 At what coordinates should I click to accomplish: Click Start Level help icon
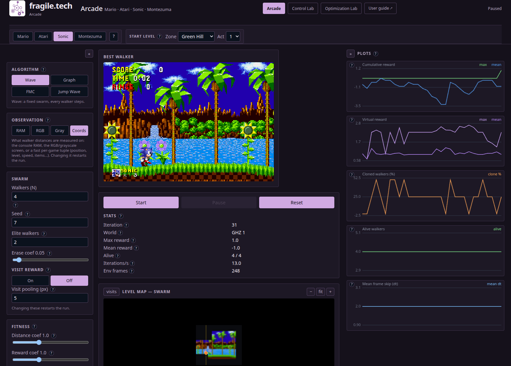[159, 36]
